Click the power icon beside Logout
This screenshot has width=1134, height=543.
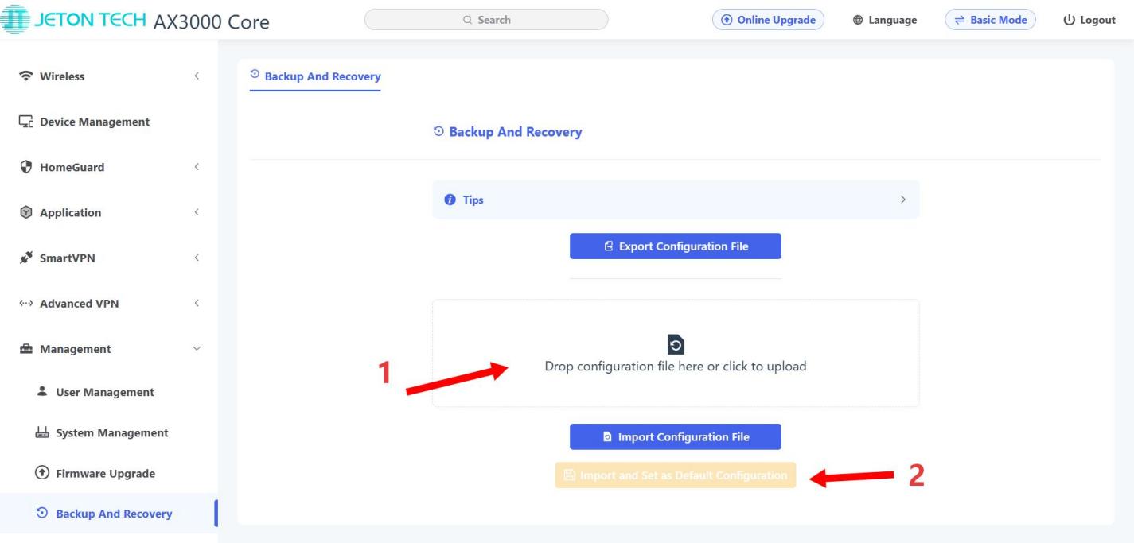(x=1070, y=21)
